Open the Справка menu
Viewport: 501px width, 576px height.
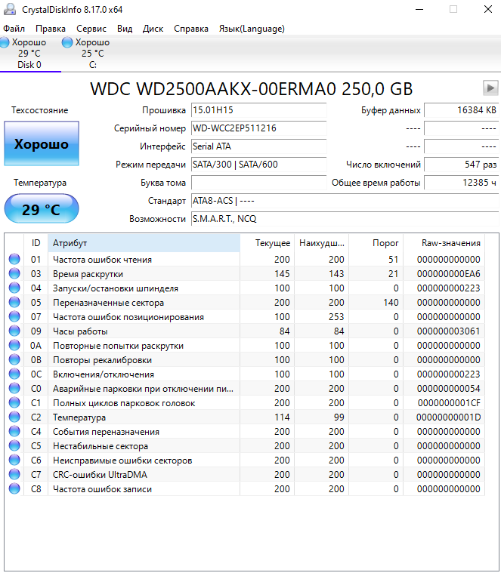(x=191, y=29)
